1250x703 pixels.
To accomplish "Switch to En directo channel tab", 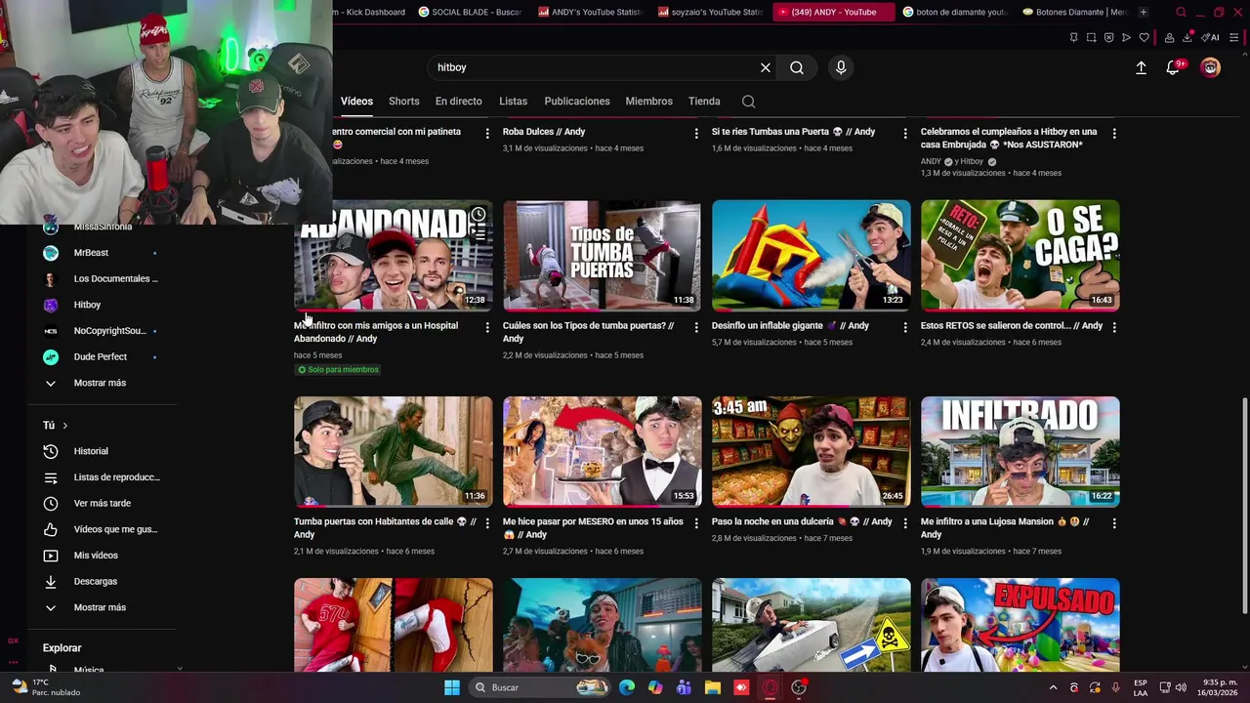I will pyautogui.click(x=459, y=102).
